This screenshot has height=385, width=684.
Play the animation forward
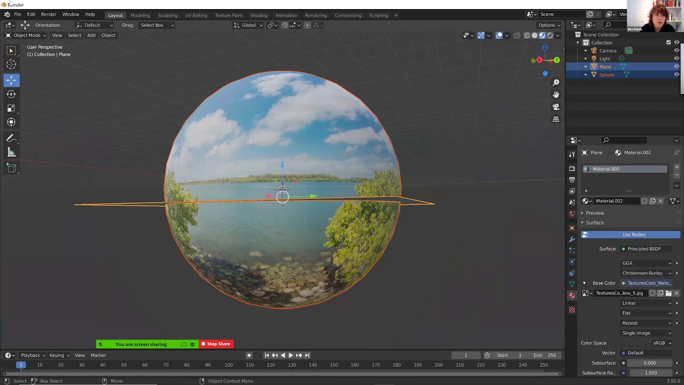coord(291,355)
